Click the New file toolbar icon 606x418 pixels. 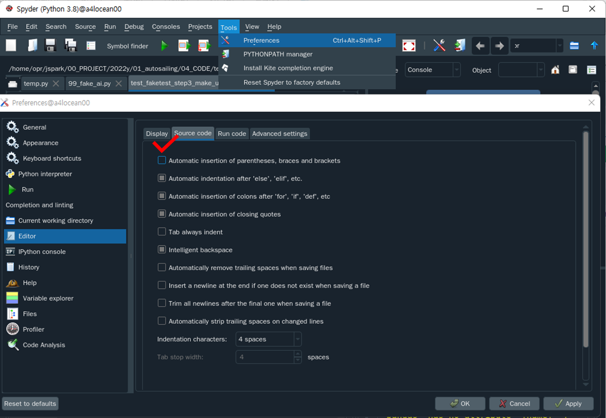tap(11, 46)
